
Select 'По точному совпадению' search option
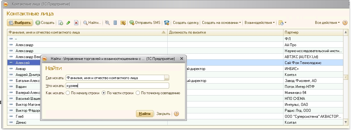click(138, 93)
